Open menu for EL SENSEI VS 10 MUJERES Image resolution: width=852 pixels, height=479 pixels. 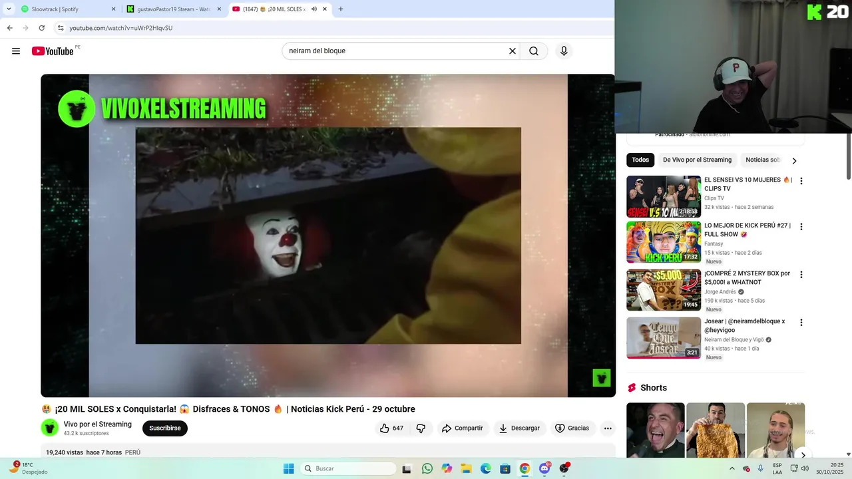point(801,181)
